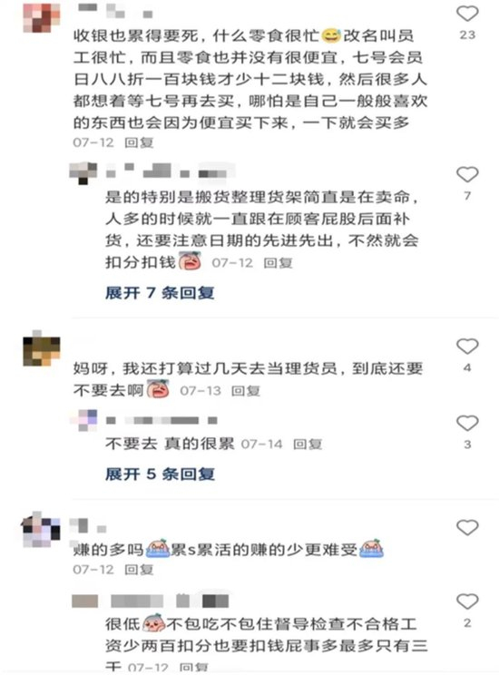The image size is (499, 675).
Task: Expand the 7 hidden replies
Action: tap(160, 293)
